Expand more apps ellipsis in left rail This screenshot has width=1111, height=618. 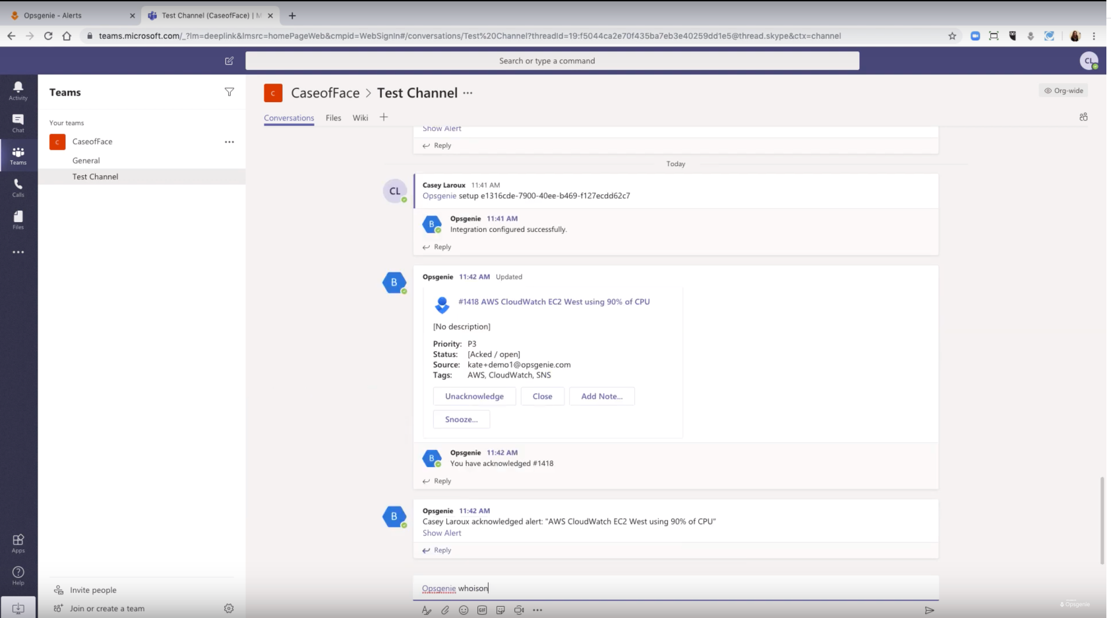[18, 252]
